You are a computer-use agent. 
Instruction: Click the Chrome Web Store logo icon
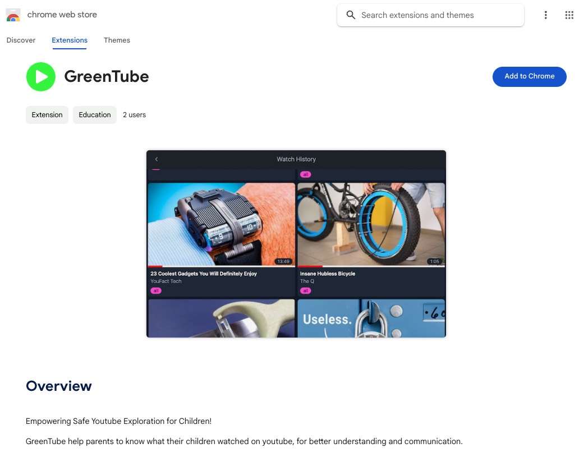(13, 15)
